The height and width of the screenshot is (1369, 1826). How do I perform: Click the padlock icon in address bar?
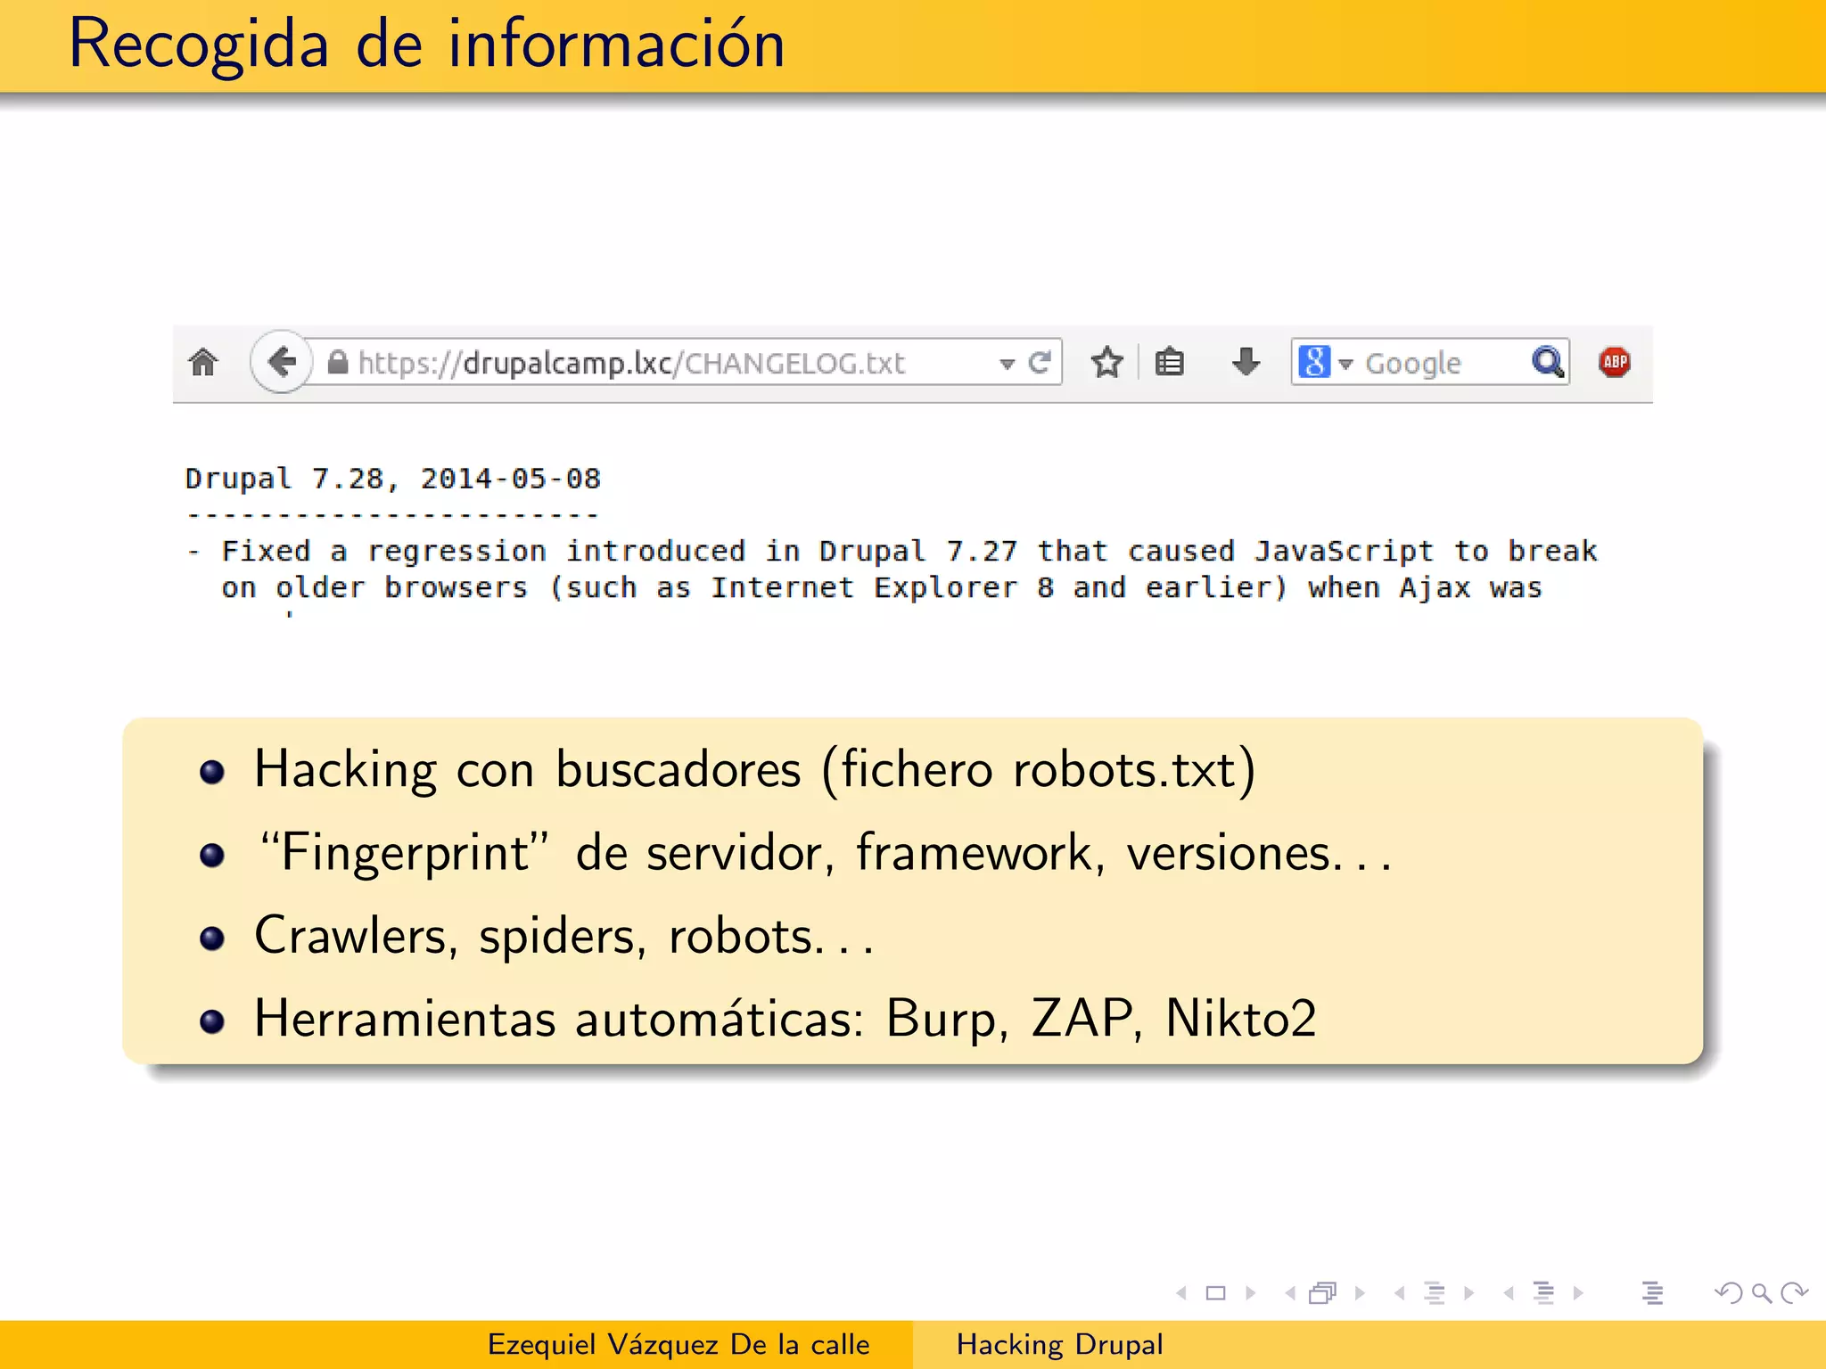coord(338,362)
